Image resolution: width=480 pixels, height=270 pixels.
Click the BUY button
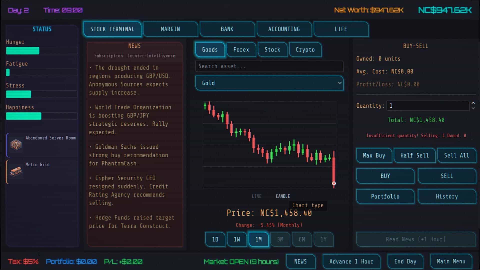point(385,176)
